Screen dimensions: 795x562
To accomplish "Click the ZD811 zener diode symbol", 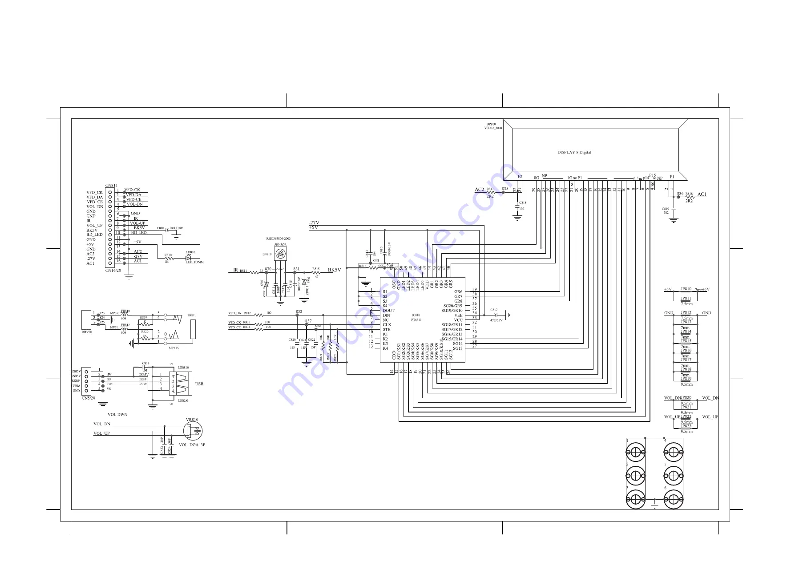I will coord(304,282).
